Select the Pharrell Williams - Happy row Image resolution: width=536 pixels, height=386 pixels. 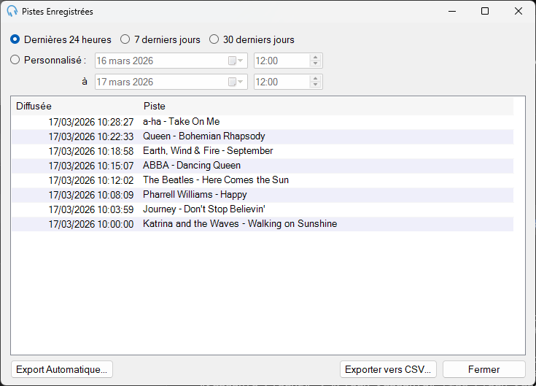(x=263, y=195)
